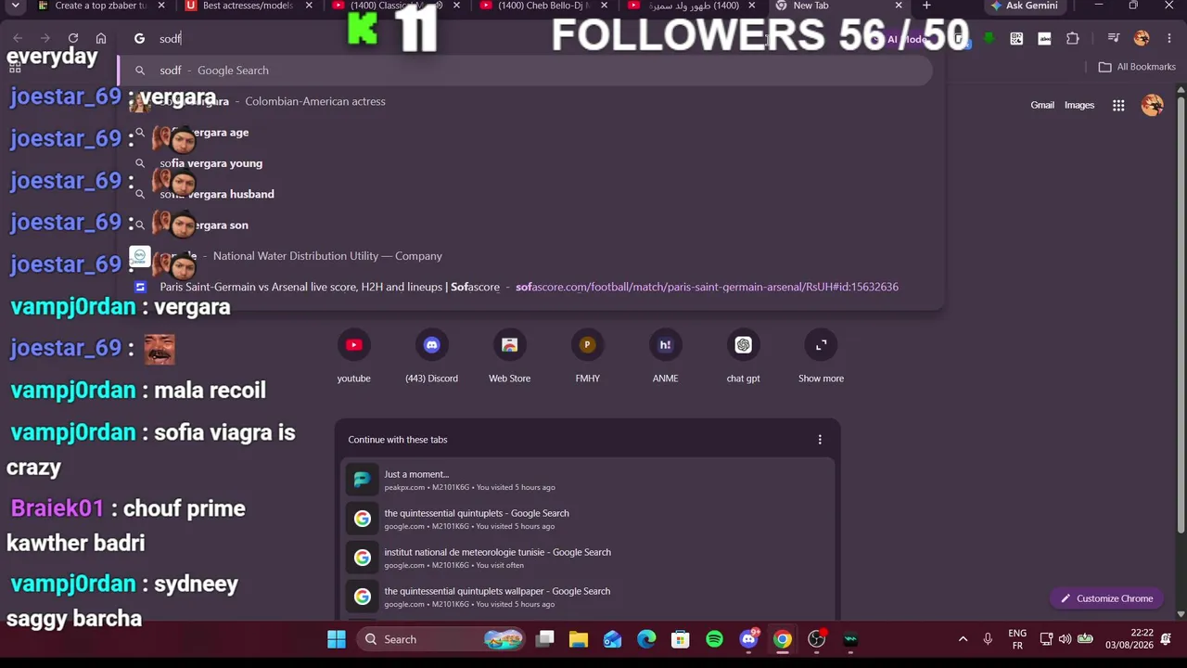Open File Explorer from the taskbar

579,639
